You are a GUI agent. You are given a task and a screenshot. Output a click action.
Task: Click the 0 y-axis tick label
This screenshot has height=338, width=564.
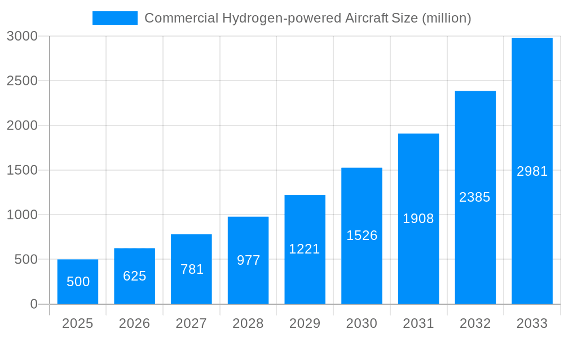click(33, 305)
